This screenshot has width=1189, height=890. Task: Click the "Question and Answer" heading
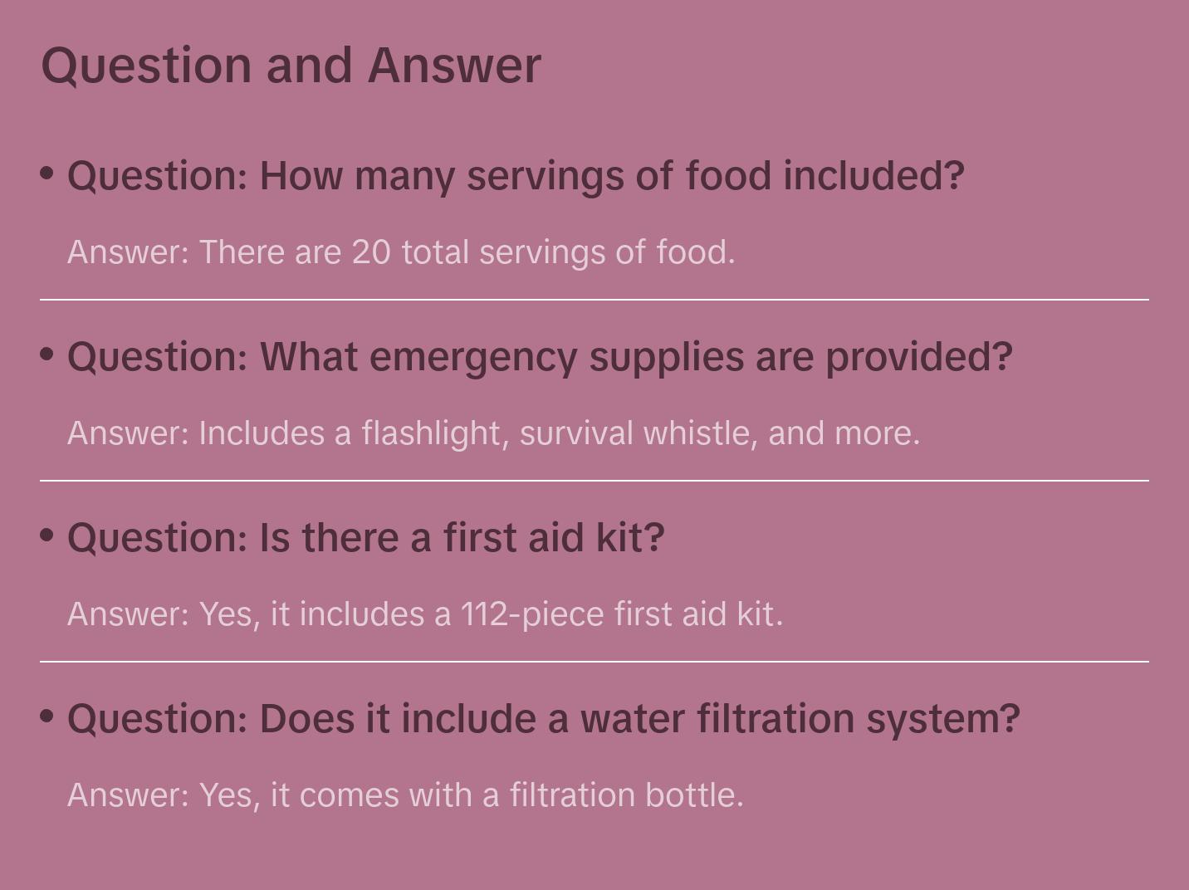tap(291, 65)
